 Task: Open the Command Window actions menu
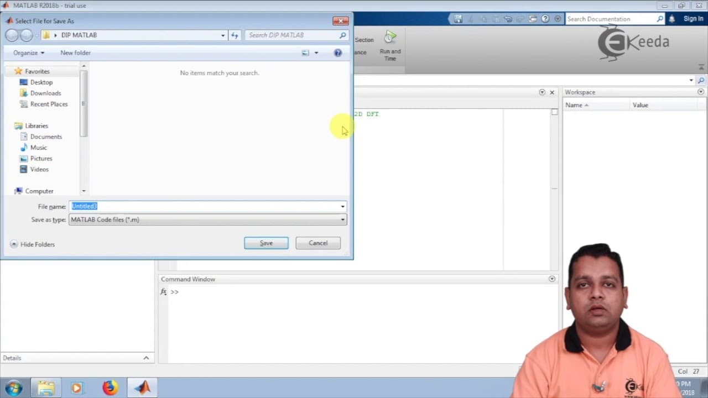pos(551,279)
